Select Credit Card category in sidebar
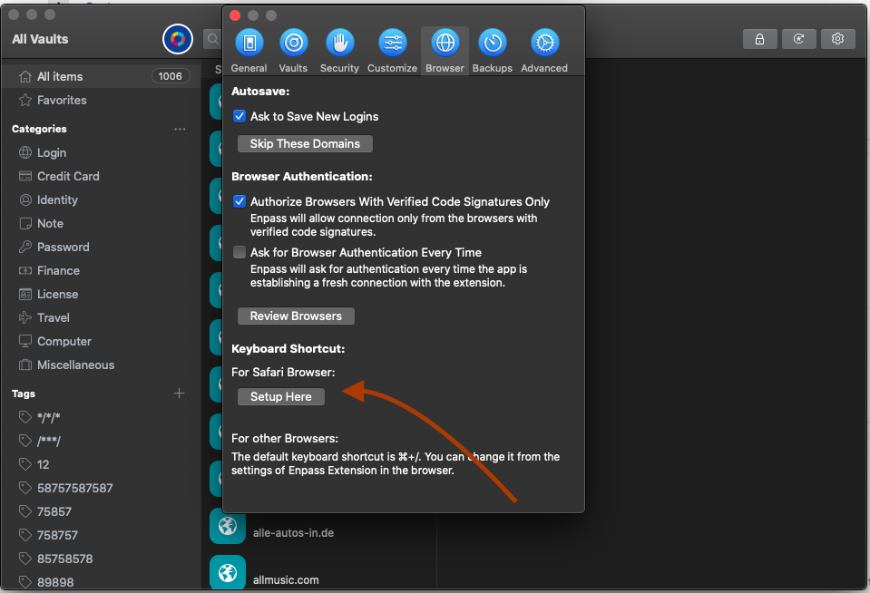Screen dimensions: 870x593 68,176
